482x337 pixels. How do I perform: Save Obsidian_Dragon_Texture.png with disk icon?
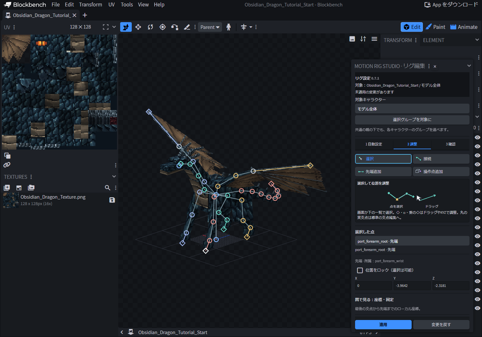(112, 200)
